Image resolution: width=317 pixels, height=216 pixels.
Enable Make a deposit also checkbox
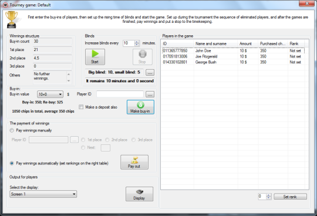click(x=81, y=107)
